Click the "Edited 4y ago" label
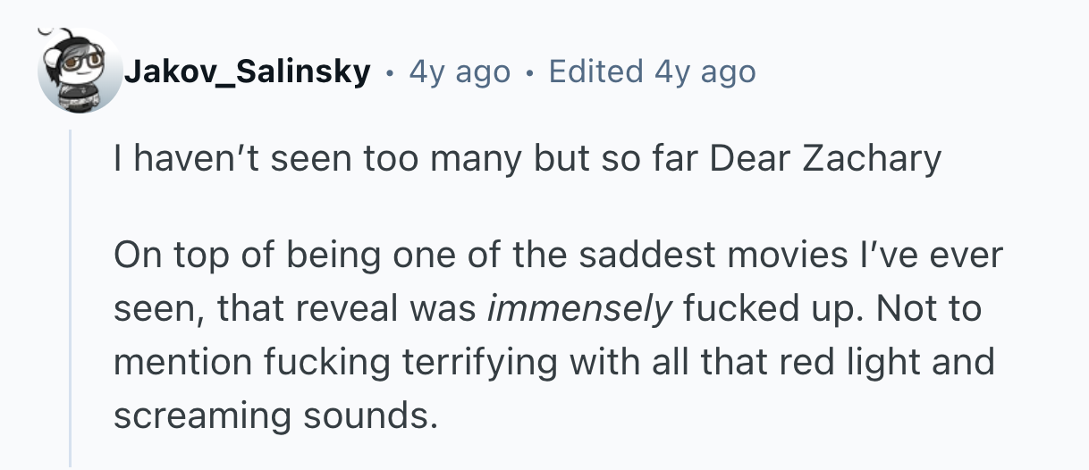 [652, 71]
